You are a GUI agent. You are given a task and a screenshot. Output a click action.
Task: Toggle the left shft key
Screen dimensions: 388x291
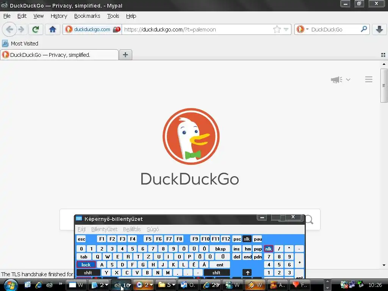click(88, 273)
